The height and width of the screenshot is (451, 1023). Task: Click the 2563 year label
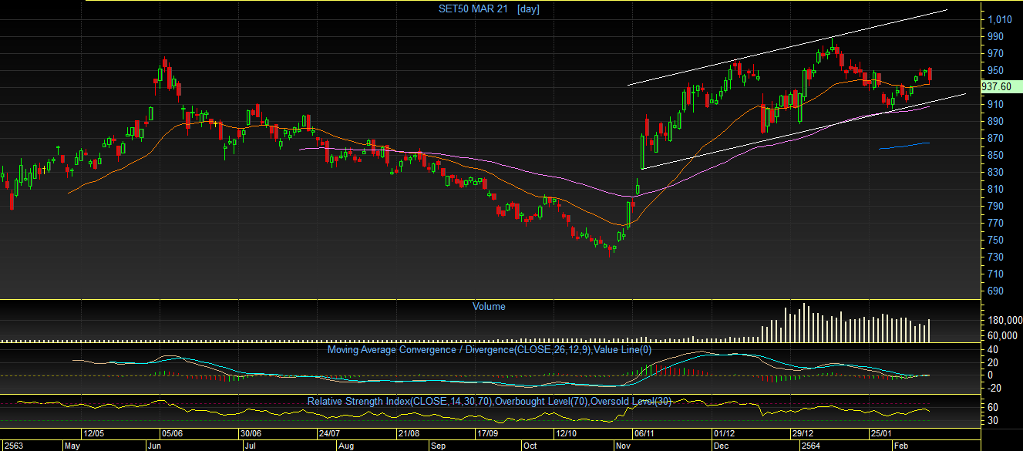(x=13, y=446)
